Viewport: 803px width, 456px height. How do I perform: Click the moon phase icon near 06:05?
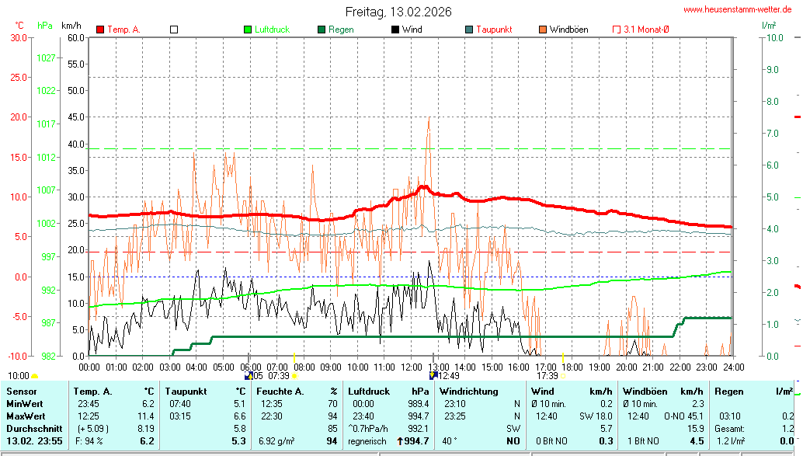[249, 376]
